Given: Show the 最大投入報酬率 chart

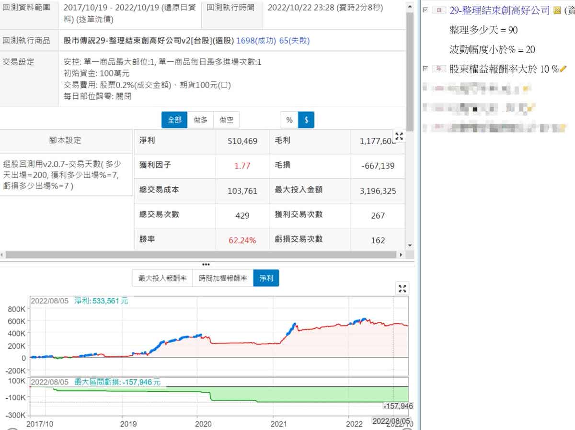Looking at the screenshot, I should pos(162,278).
